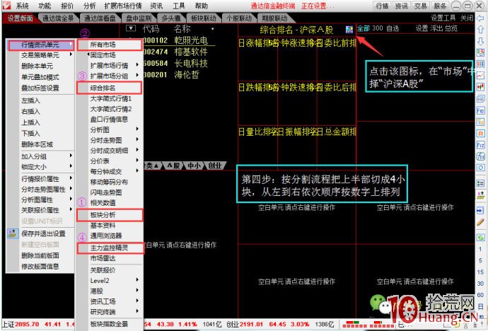This screenshot has width=488, height=331.
Task: Open the 系统 menu in menu bar
Action: (22, 6)
